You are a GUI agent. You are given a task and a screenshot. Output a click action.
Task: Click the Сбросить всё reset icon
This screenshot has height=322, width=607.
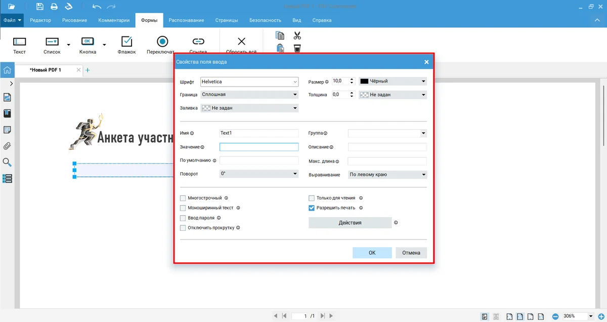[x=241, y=42]
